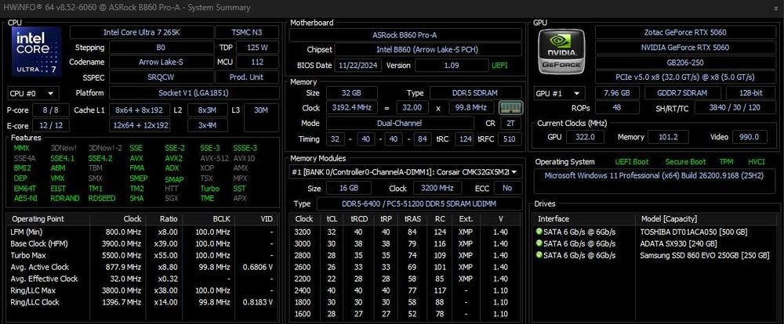The width and height of the screenshot is (784, 324).
Task: Click the GPU current clock 322.0 field
Action: (583, 137)
